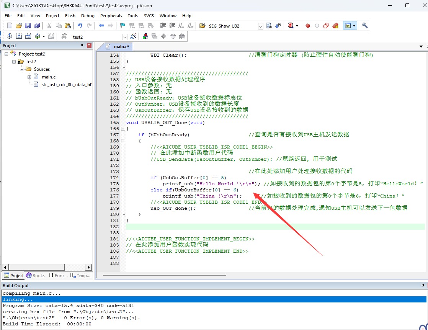
Task: Open the Batch Build dropdown arrow
Action: [x=44, y=37]
